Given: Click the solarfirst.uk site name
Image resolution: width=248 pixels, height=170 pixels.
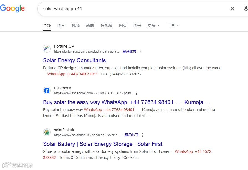Looking at the screenshot, I should pyautogui.click(x=64, y=130).
